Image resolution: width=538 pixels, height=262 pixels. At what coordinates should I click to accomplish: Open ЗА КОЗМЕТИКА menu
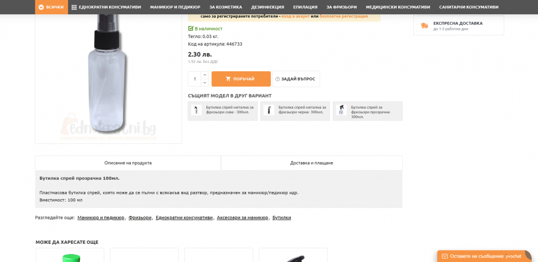point(226,7)
